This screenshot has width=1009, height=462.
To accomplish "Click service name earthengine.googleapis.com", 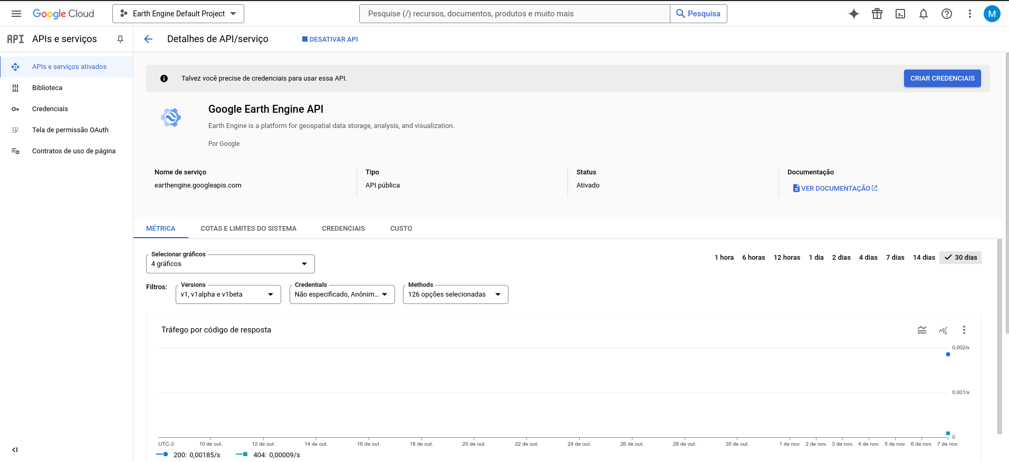I will [x=198, y=185].
